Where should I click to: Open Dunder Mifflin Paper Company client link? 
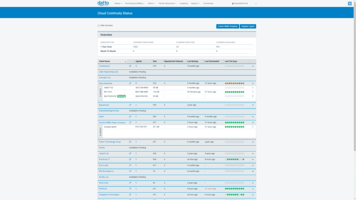[x=112, y=123]
